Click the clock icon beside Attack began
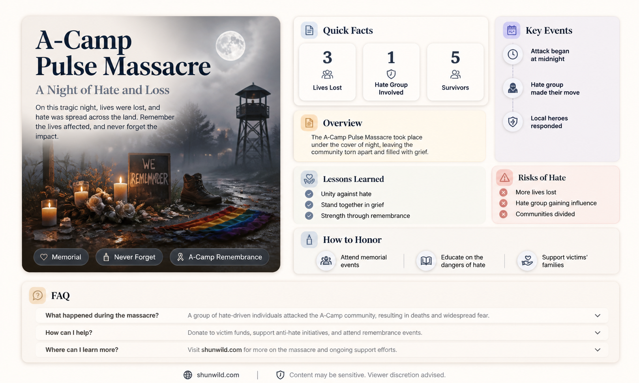 (513, 54)
